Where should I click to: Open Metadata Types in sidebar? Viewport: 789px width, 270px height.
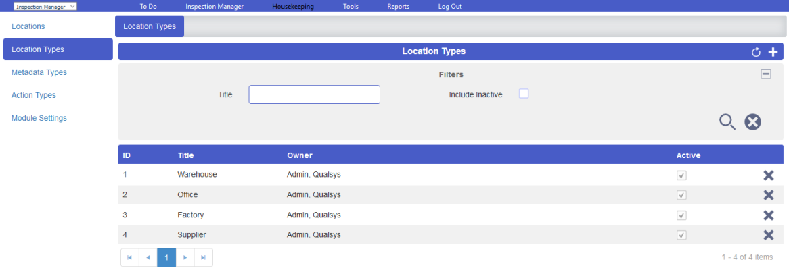(x=39, y=72)
